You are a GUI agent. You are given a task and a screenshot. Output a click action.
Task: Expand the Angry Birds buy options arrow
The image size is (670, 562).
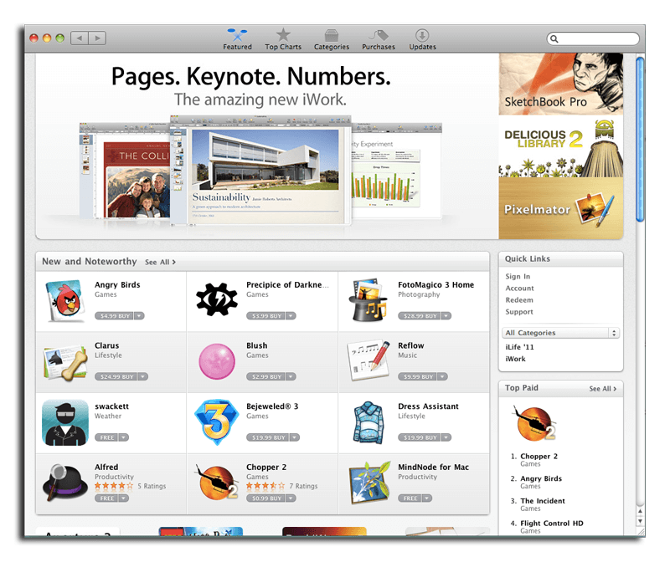tap(139, 316)
